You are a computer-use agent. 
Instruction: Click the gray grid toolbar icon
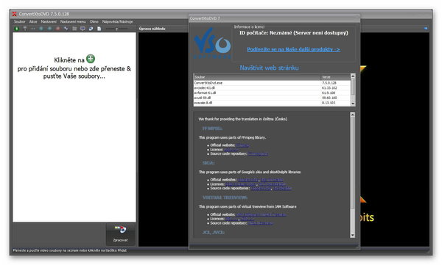coord(74,29)
